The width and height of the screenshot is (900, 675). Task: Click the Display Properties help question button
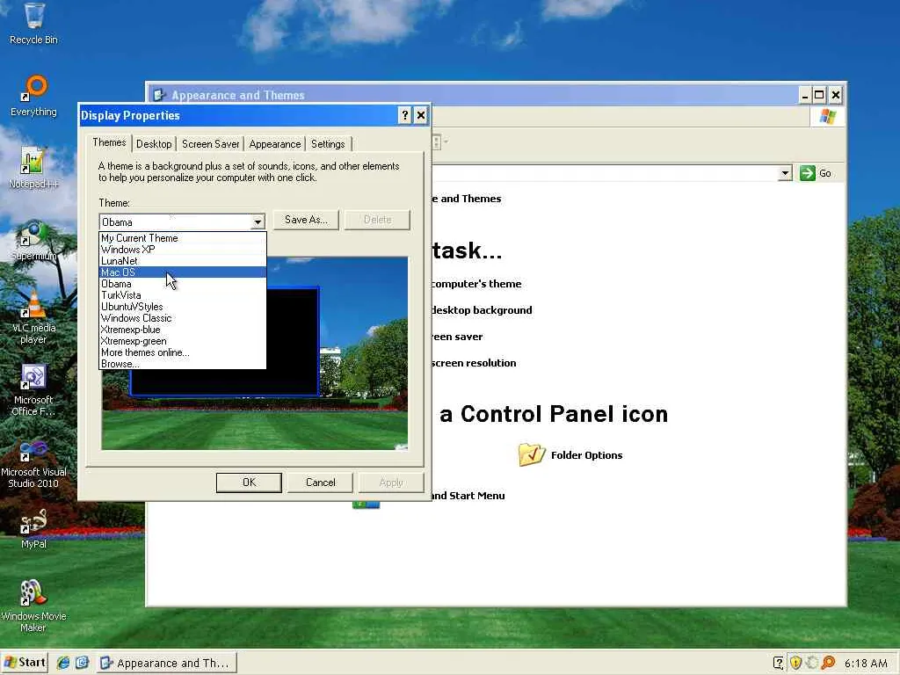tap(404, 115)
